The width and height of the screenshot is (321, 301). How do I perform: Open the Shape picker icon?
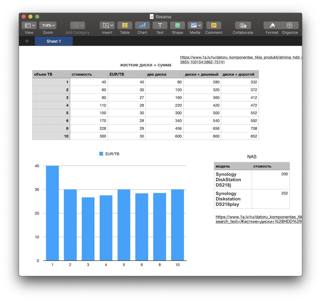[177, 25]
